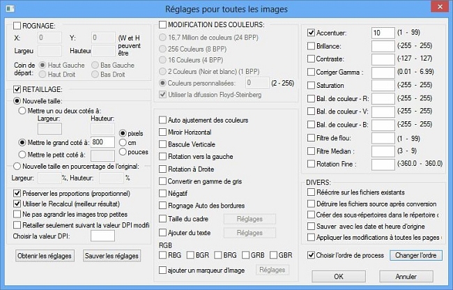Check 'Ajouter du texte'
This screenshot has height=290, width=453.
[x=162, y=233]
